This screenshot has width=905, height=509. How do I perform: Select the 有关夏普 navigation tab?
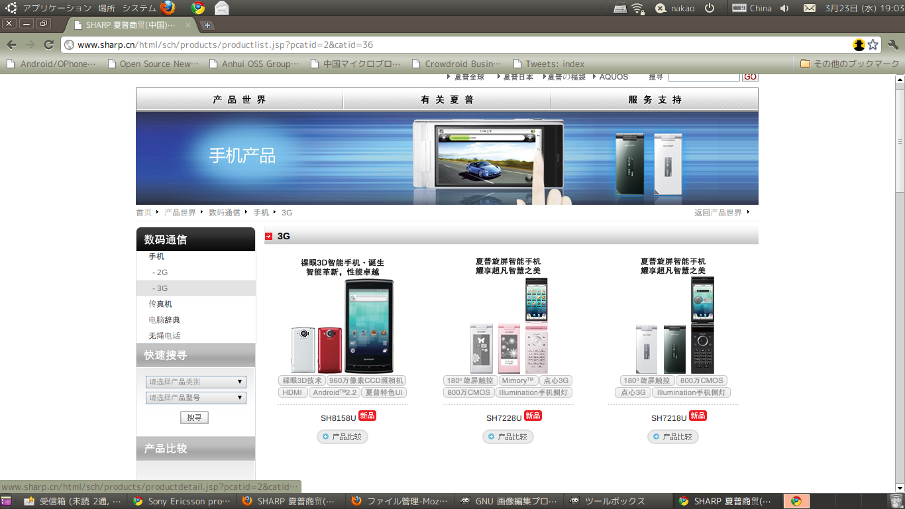pyautogui.click(x=447, y=99)
